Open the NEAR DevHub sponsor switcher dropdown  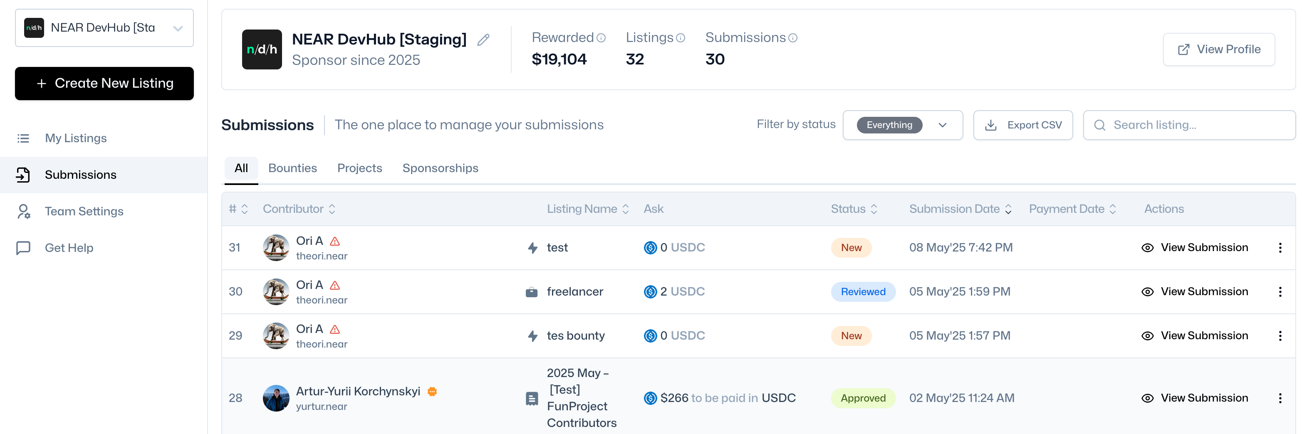click(x=104, y=28)
